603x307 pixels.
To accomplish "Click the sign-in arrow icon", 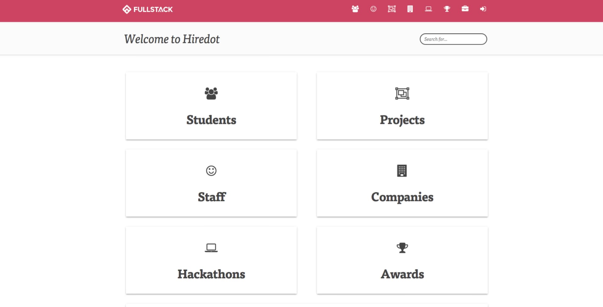I will (x=483, y=9).
